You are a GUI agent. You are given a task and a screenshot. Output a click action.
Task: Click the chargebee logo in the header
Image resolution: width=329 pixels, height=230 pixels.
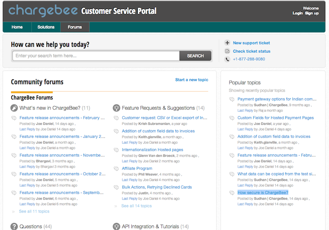43,10
